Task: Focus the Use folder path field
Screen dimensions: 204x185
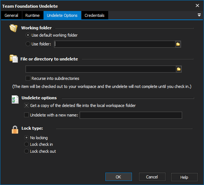Action: tap(115, 44)
